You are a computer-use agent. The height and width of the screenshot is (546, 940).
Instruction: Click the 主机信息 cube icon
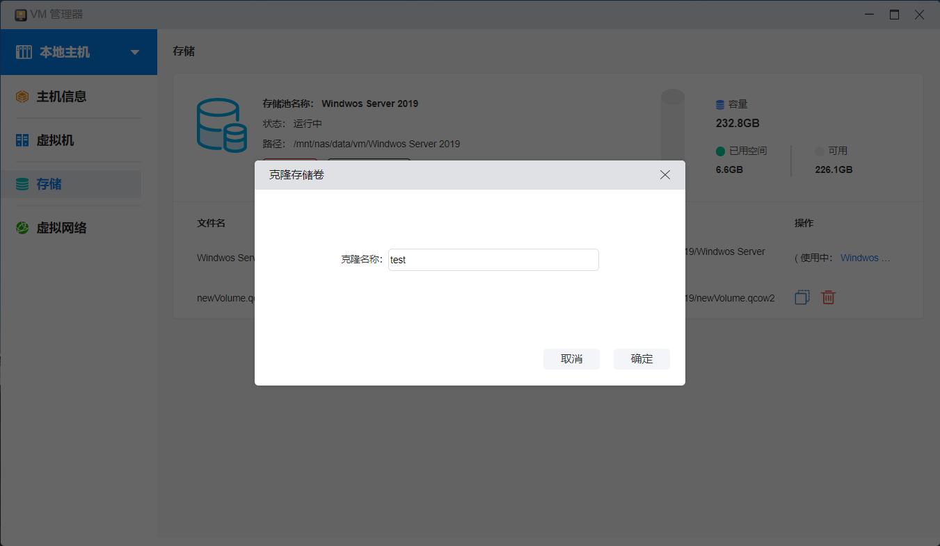(x=22, y=97)
